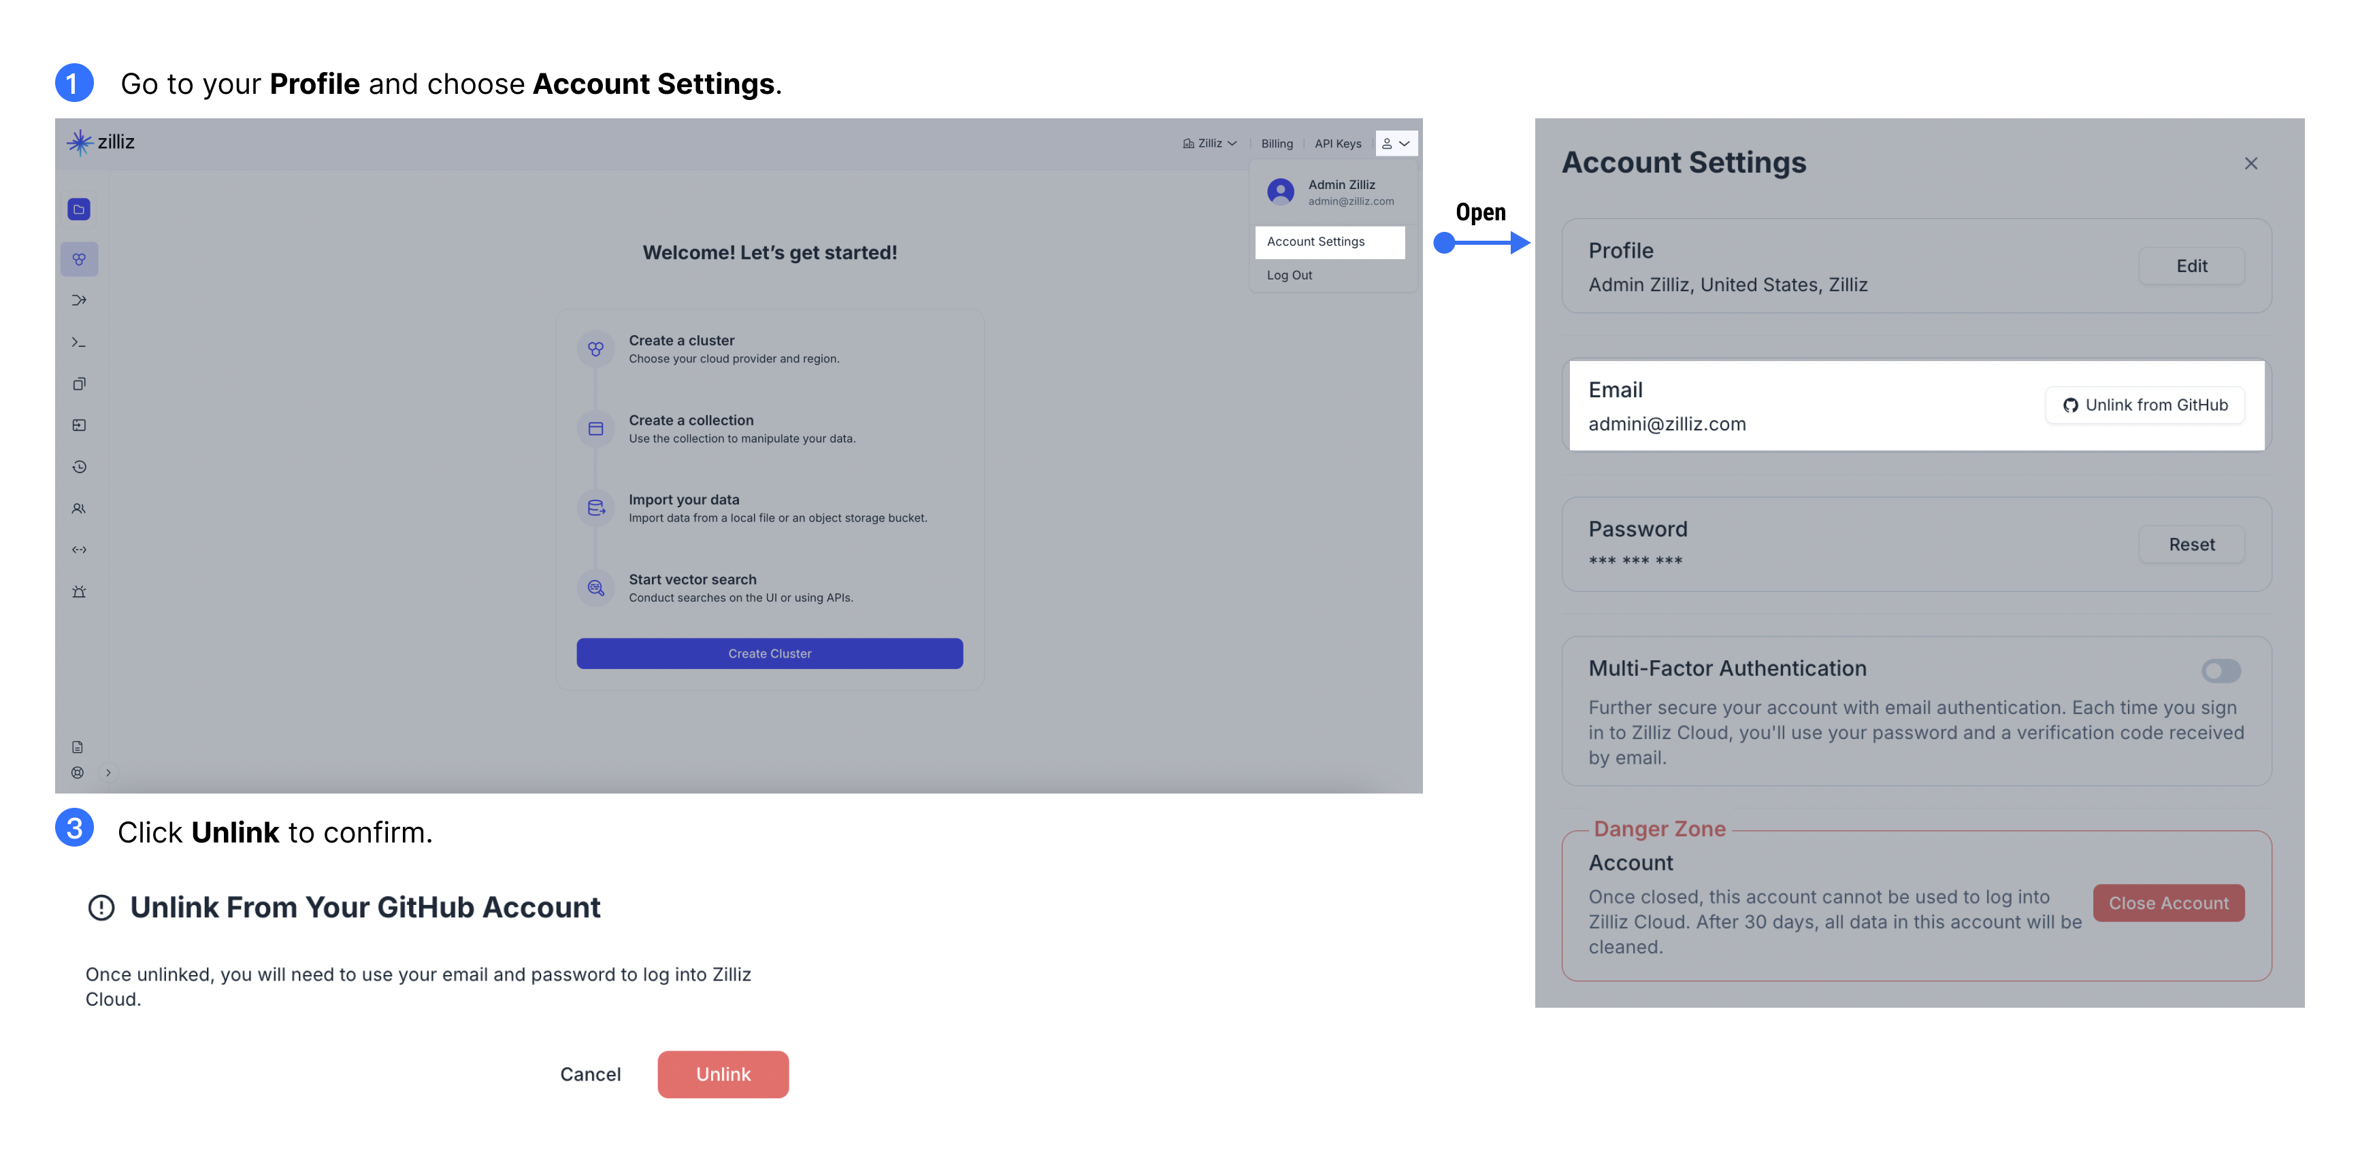2360x1175 pixels.
Task: Click the activity history clock icon
Action: [x=79, y=466]
